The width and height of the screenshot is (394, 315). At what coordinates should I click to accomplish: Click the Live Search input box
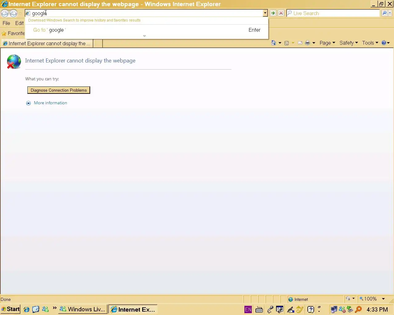(333, 13)
